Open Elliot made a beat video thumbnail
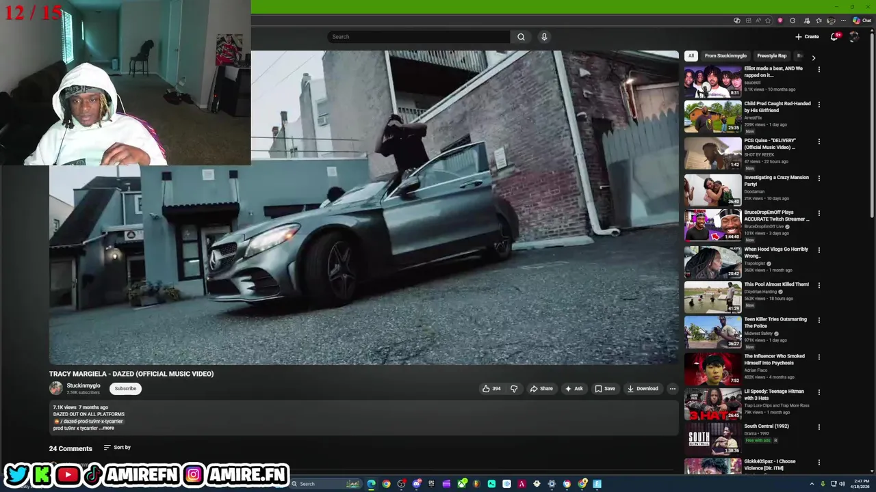876x492 pixels. [x=712, y=81]
